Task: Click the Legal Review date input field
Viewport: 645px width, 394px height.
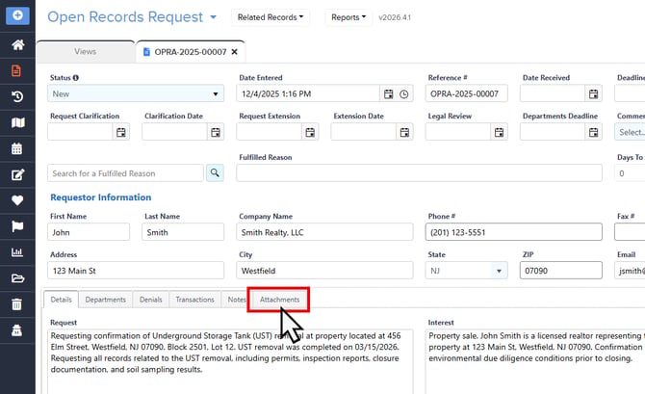Action: (458, 132)
